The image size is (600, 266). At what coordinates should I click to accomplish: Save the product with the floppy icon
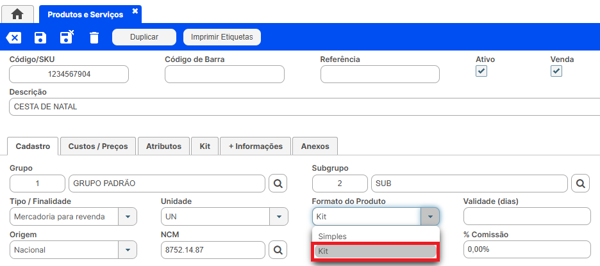click(40, 38)
